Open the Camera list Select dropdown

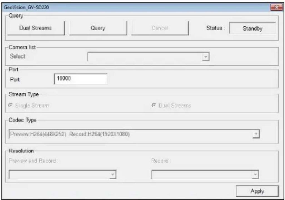point(148,57)
